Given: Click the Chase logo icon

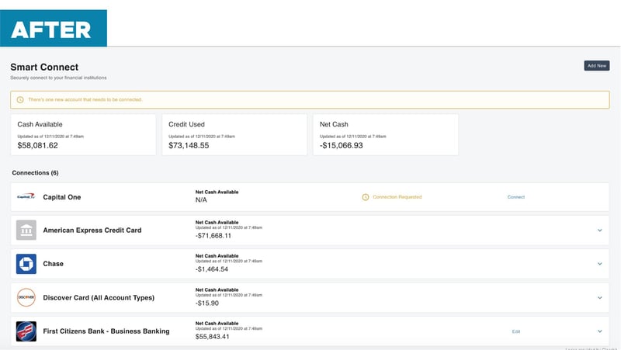Looking at the screenshot, I should pyautogui.click(x=26, y=264).
